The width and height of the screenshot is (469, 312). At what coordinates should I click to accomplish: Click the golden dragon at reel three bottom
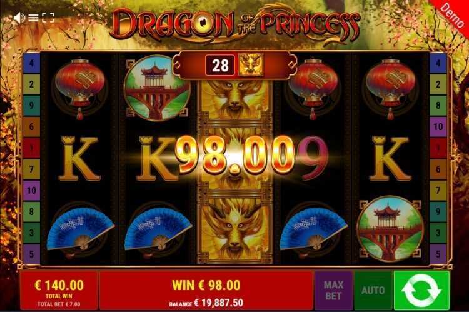(234, 229)
